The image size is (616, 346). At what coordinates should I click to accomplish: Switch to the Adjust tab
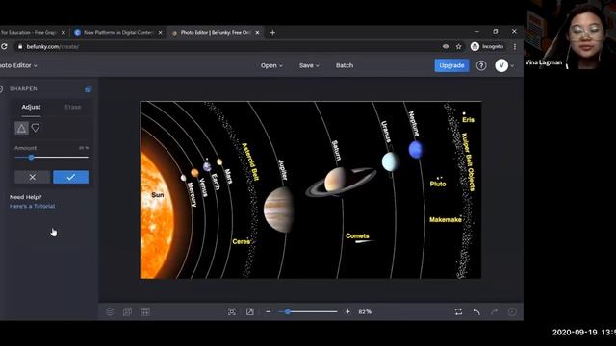point(31,107)
